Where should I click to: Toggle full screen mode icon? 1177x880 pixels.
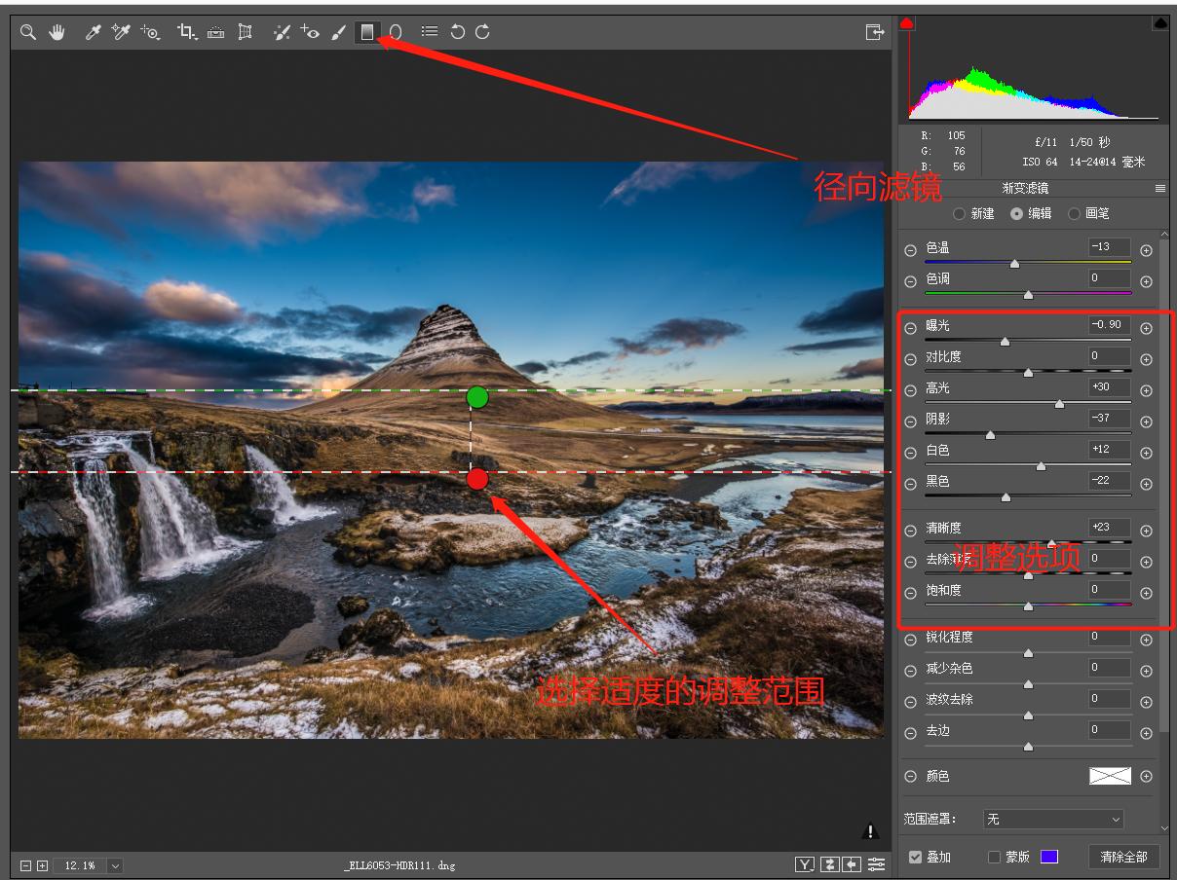click(x=874, y=32)
